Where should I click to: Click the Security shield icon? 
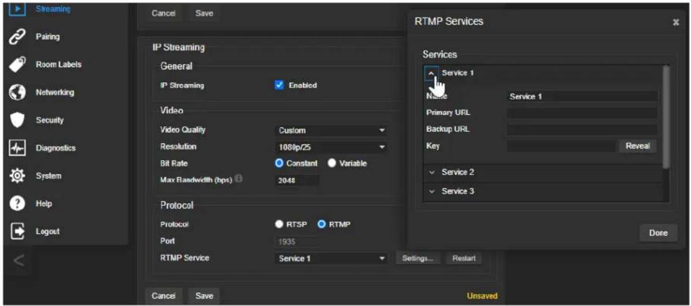(x=16, y=120)
